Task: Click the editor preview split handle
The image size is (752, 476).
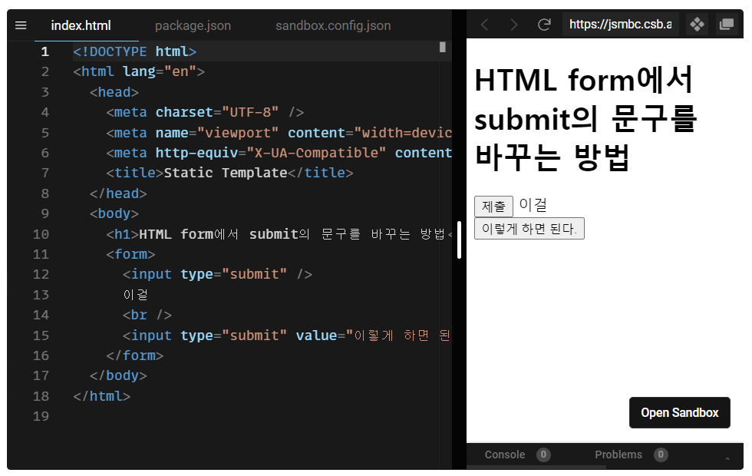Action: [459, 240]
